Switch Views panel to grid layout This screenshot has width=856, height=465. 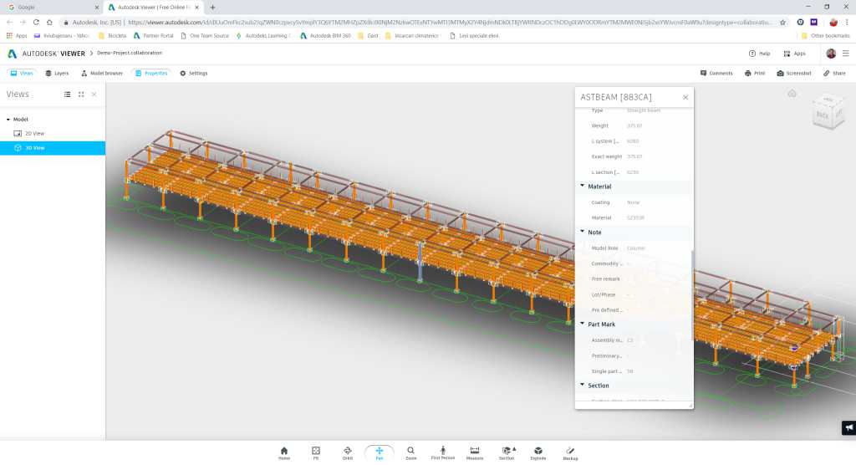(81, 95)
